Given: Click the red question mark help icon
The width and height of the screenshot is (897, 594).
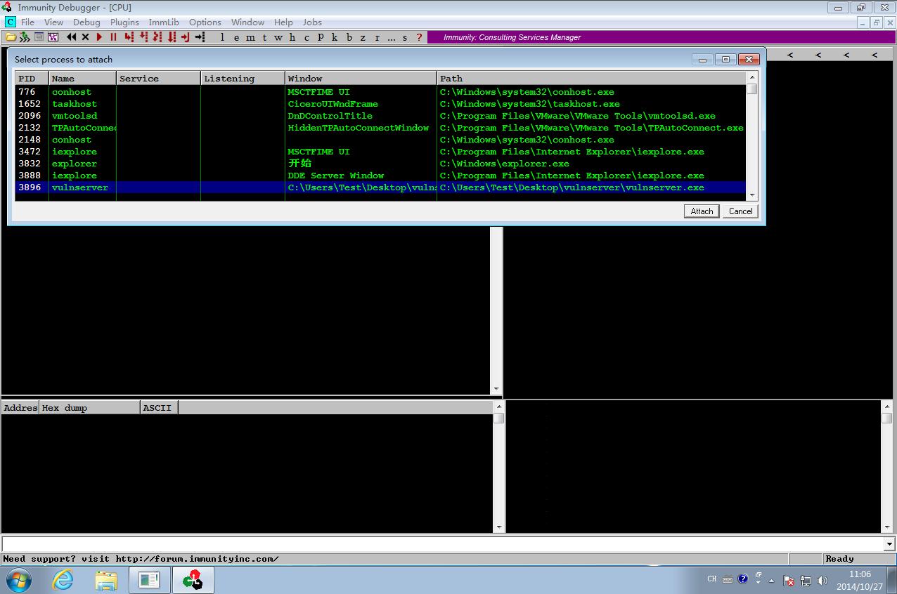Looking at the screenshot, I should coord(420,37).
